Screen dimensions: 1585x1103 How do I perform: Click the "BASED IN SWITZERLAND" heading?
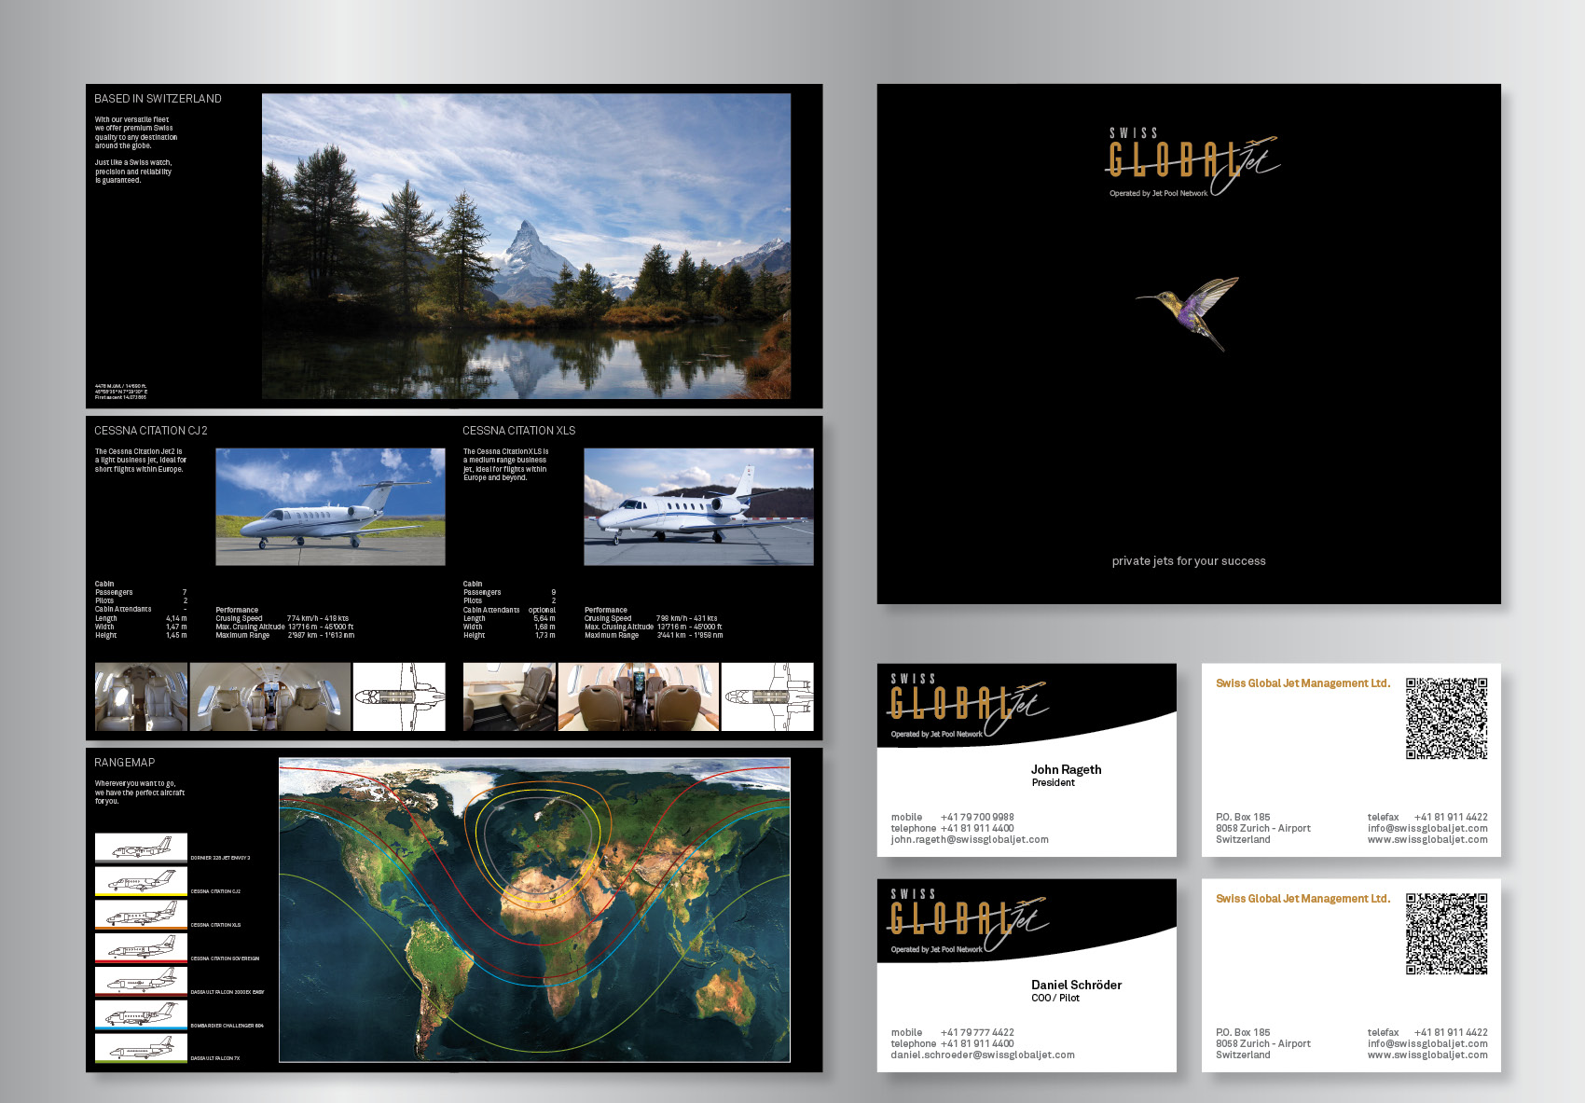pyautogui.click(x=158, y=99)
